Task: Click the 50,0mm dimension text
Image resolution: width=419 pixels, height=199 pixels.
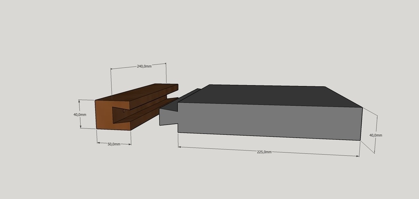Action: tap(114, 144)
